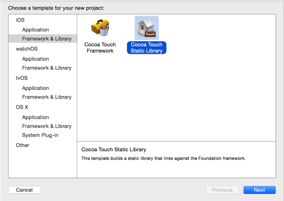Screen dimensions: 284x201
Task: Choose Application under the tvOS section
Action: pos(35,88)
